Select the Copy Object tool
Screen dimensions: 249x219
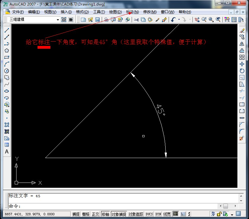coord(242,37)
